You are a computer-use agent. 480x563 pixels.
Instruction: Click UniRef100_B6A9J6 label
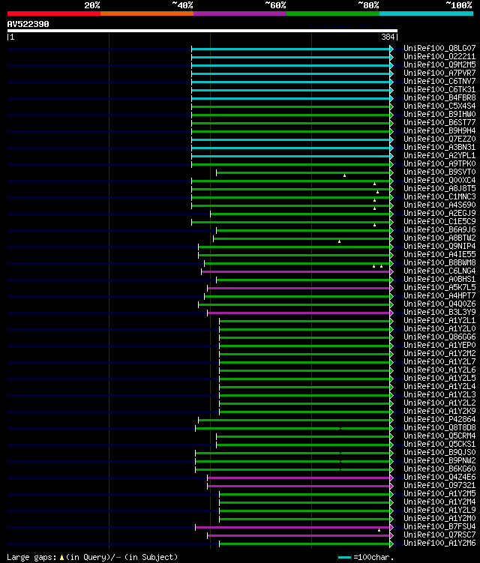click(x=439, y=230)
